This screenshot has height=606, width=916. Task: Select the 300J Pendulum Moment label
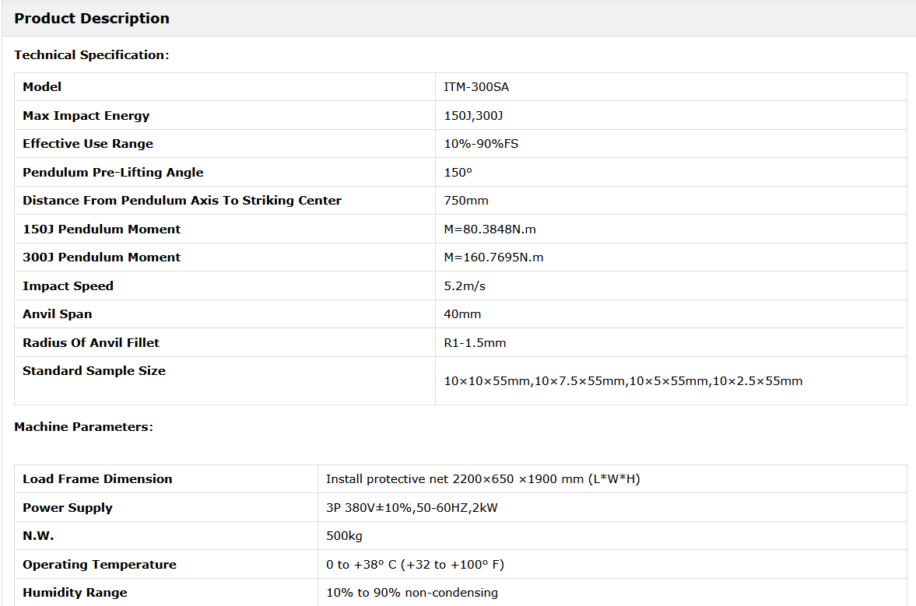click(101, 257)
